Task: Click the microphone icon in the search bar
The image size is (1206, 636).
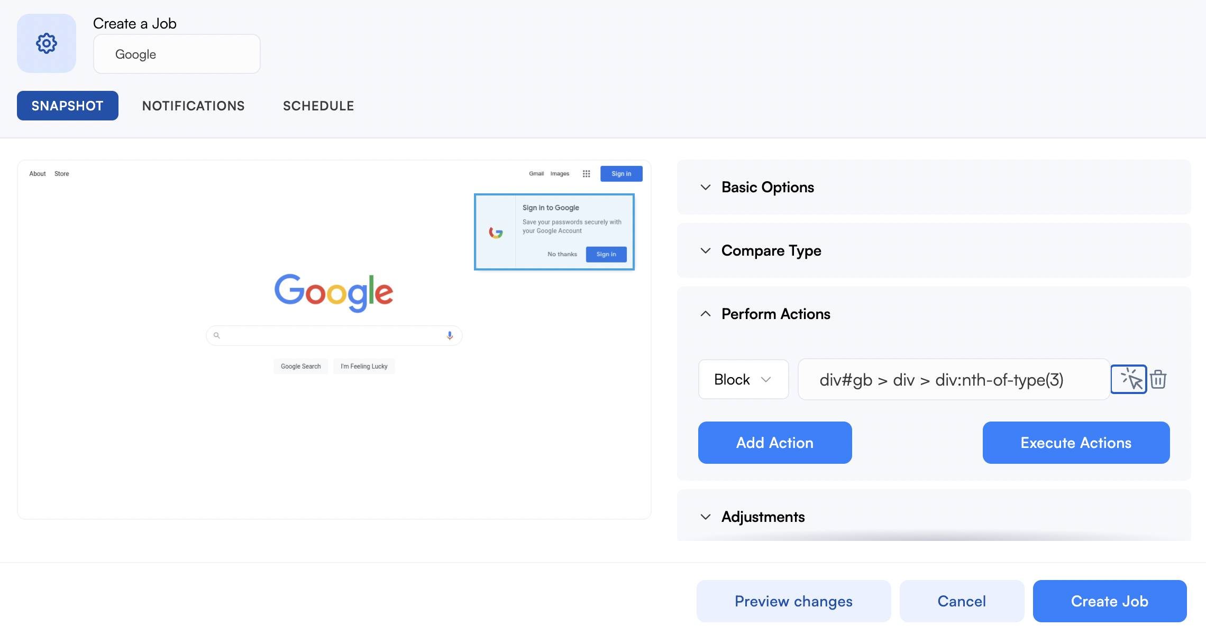Action: pos(450,335)
